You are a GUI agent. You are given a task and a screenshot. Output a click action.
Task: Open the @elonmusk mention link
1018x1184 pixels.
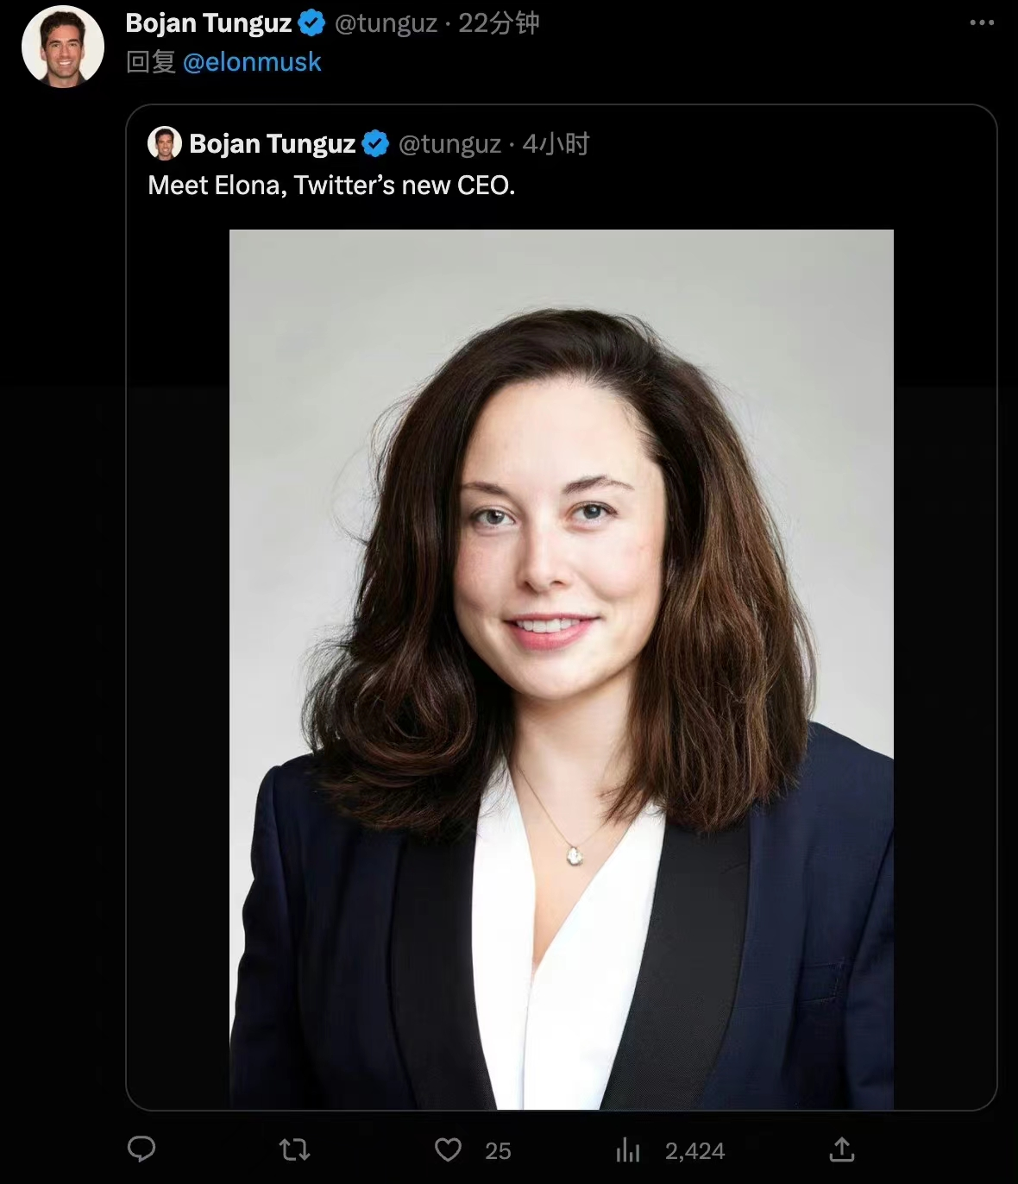(252, 62)
